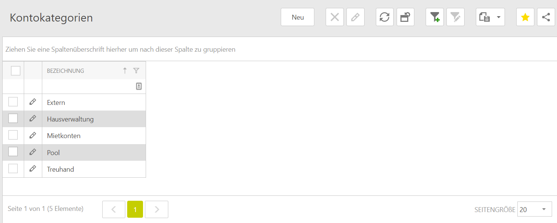This screenshot has height=223, width=557.
Task: Select the Pool row text
Action: (54, 153)
